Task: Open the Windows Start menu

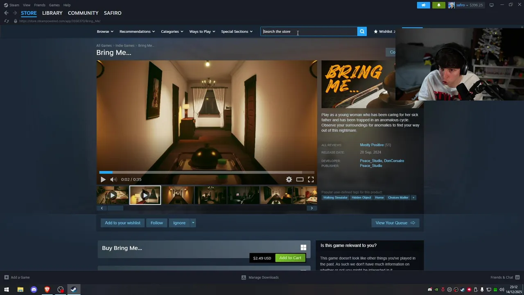Action: (x=7, y=290)
